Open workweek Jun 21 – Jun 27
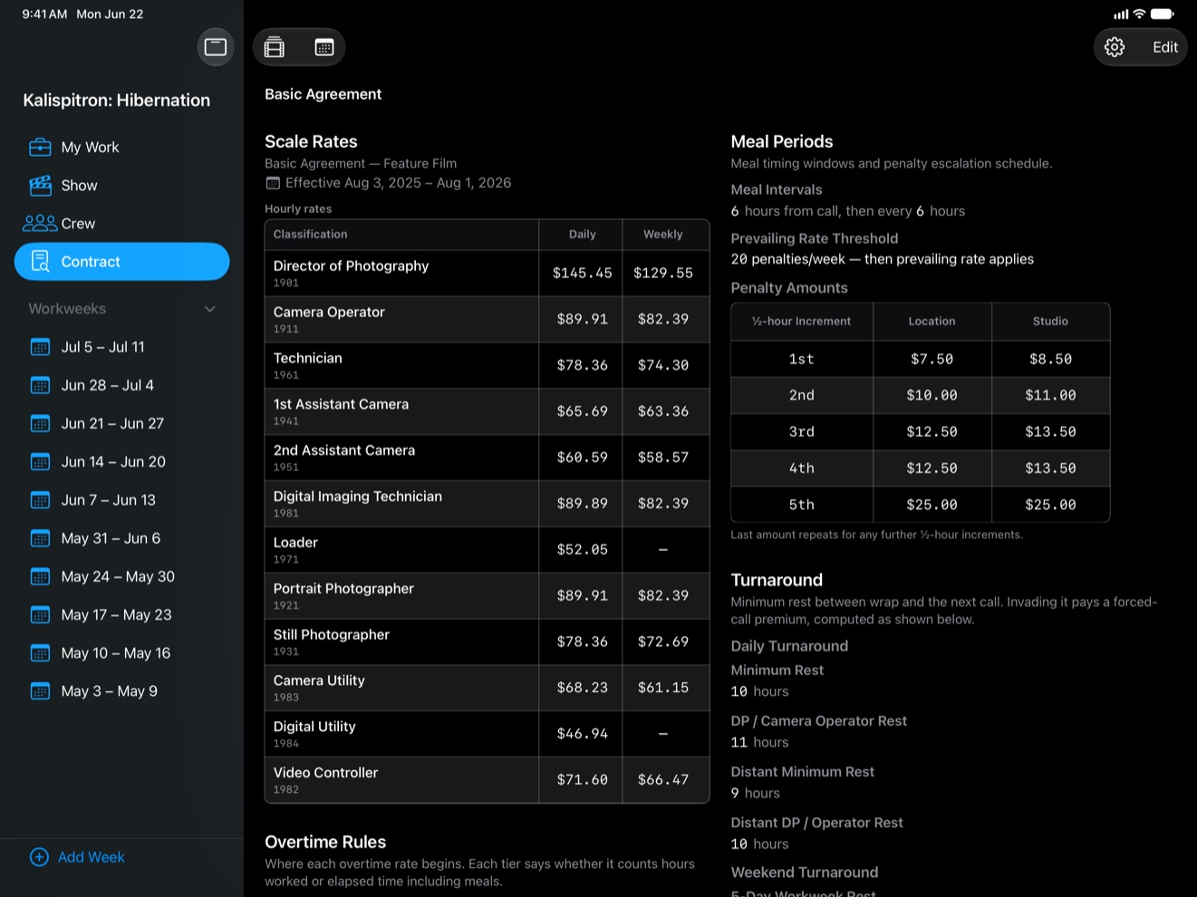This screenshot has width=1197, height=897. pos(122,423)
